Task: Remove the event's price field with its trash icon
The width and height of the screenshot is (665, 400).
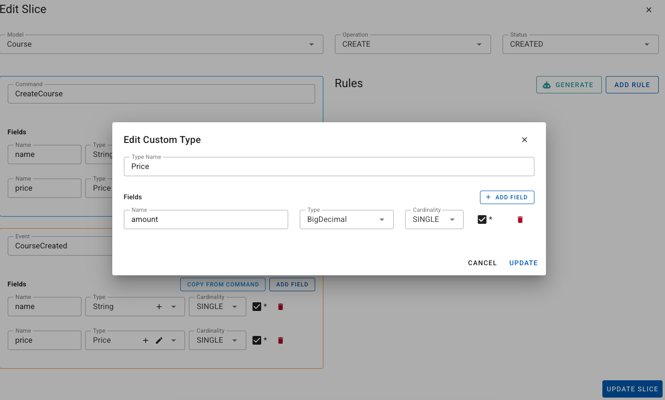Action: (280, 340)
